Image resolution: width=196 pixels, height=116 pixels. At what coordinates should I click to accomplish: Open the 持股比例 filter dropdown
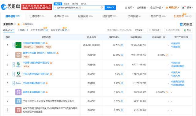pyautogui.click(x=155, y=30)
